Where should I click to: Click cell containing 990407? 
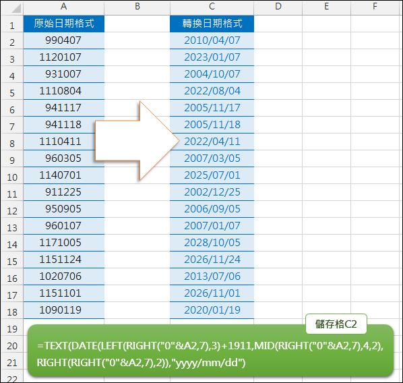pyautogui.click(x=64, y=40)
